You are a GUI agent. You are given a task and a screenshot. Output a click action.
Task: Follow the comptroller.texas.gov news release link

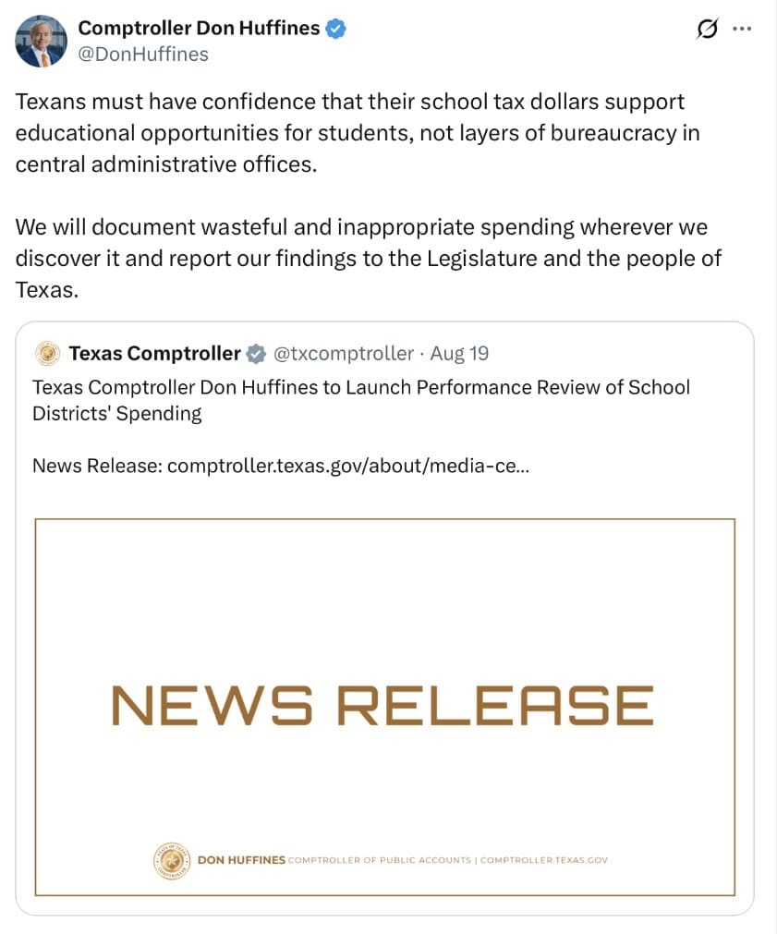coord(348,466)
